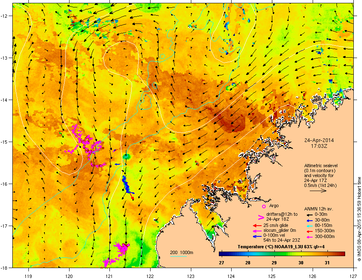Viewport: 362px width, 280px height.
Task: Click longitude axis label 123
Action: [191, 276]
